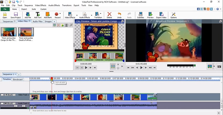223x115 pixels.
Task: Pop out the Sequence Preview window
Action: point(220,21)
